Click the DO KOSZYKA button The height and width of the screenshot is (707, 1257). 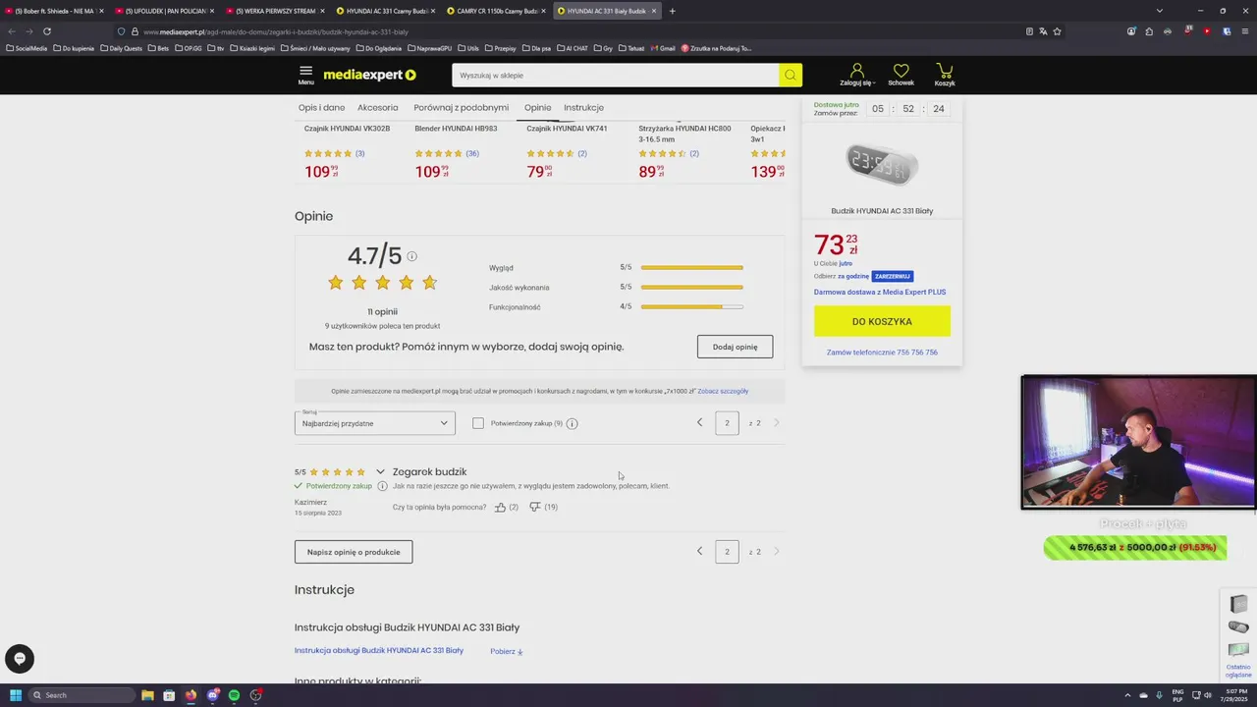(x=882, y=321)
